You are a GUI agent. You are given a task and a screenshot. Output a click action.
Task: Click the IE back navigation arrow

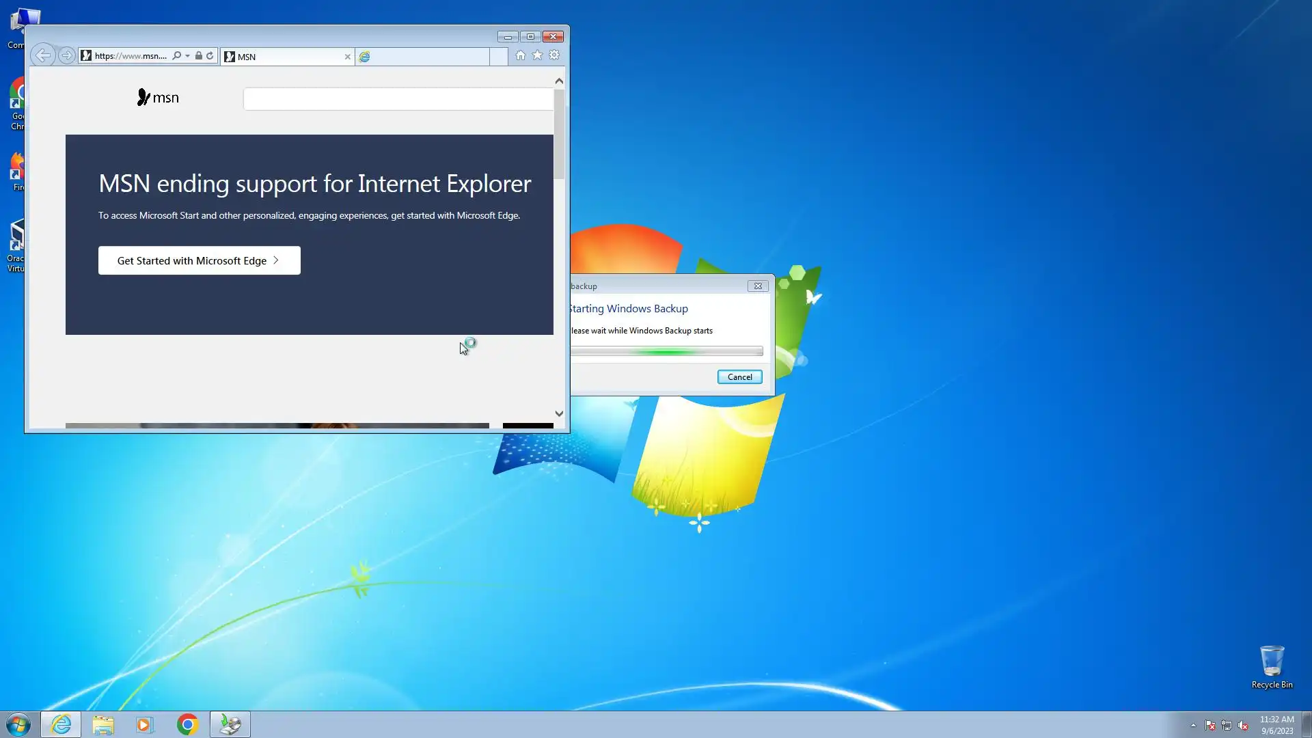click(42, 55)
